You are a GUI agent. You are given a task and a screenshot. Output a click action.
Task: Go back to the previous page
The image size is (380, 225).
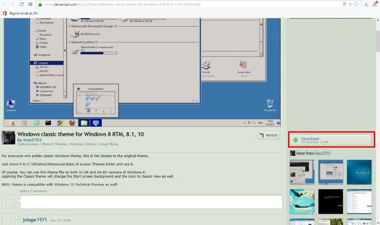pyautogui.click(x=4, y=4)
